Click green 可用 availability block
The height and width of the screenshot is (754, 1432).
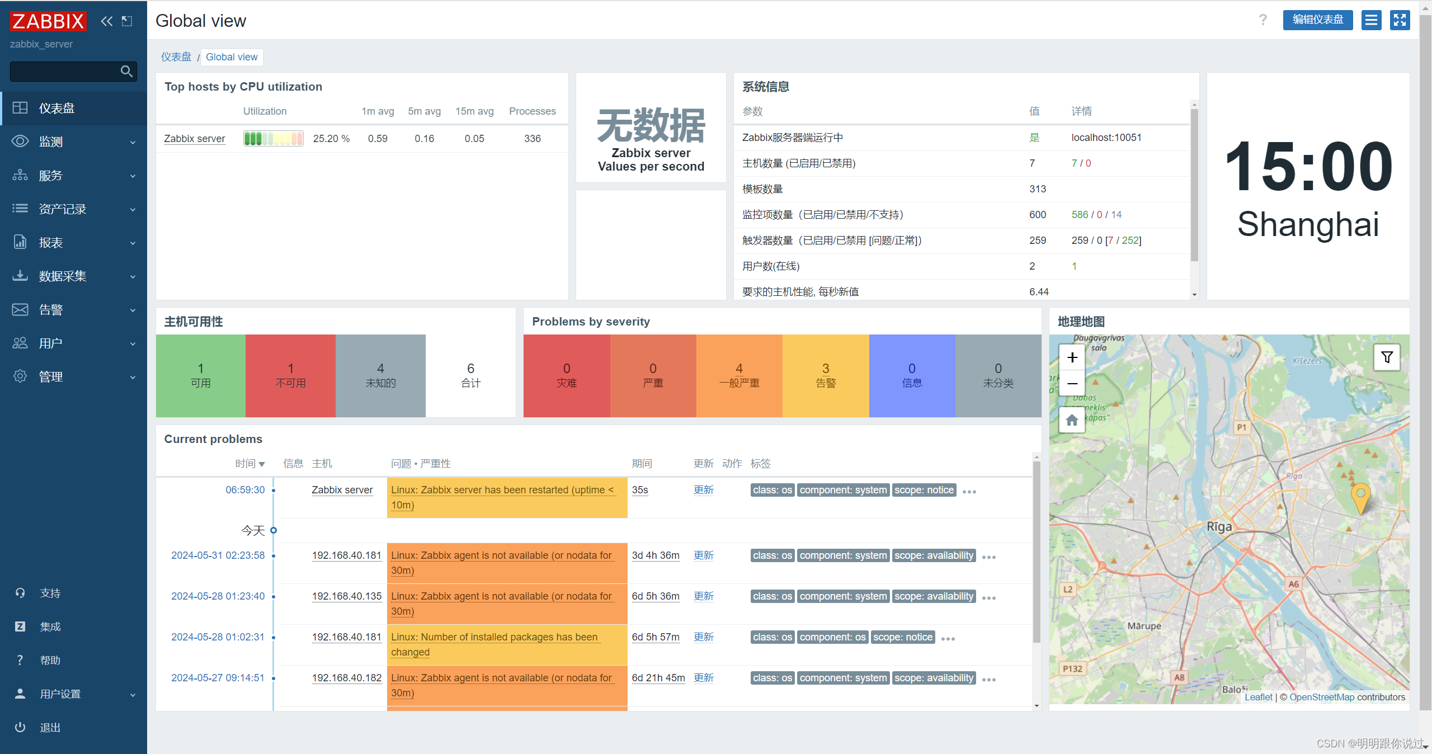coord(201,375)
